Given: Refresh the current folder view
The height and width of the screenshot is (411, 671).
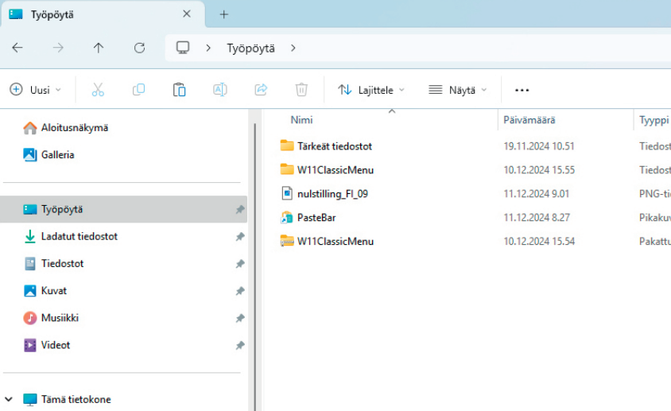Looking at the screenshot, I should click(x=139, y=48).
